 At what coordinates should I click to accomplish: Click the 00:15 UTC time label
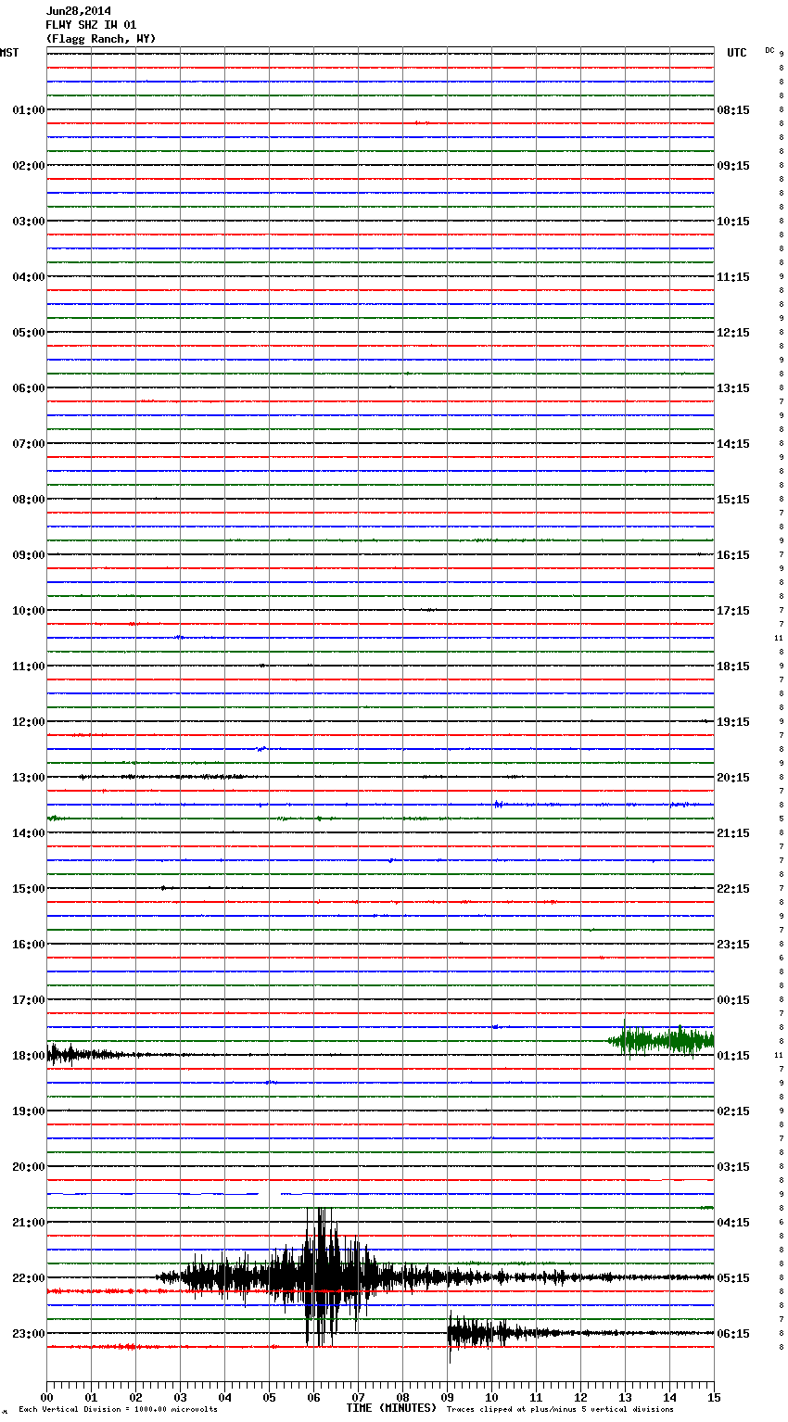[x=733, y=1000]
